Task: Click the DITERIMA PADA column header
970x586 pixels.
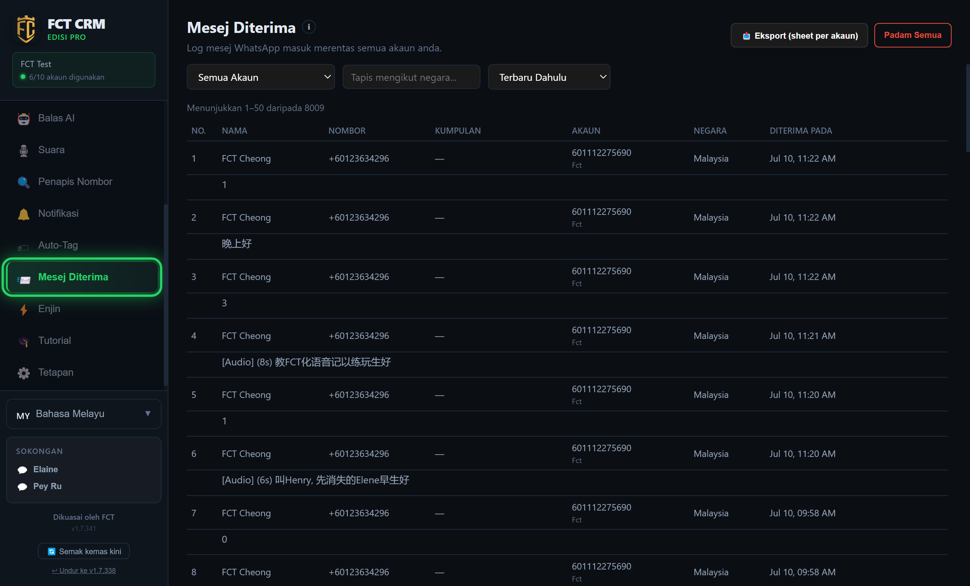Action: point(801,131)
